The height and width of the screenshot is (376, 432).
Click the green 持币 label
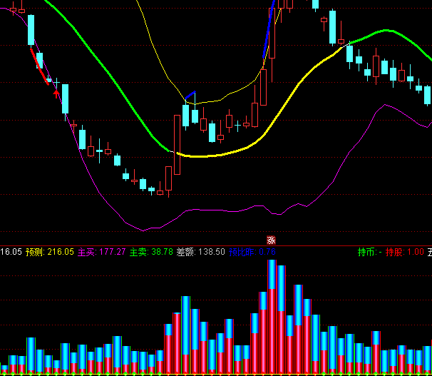tap(367, 252)
